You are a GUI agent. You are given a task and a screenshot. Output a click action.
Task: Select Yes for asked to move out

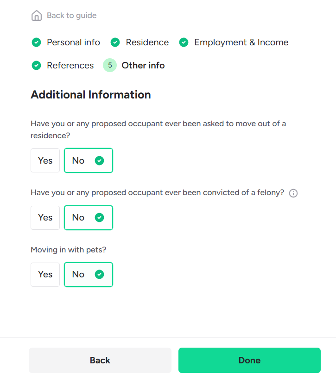point(45,160)
